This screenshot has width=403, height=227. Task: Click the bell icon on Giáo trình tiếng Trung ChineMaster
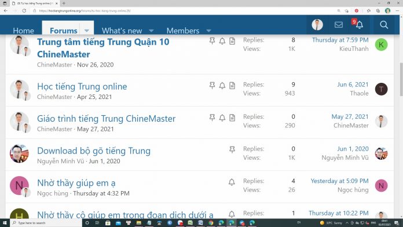[x=222, y=118]
